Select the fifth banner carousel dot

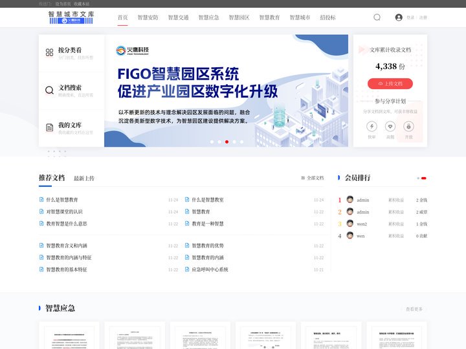[241, 142]
